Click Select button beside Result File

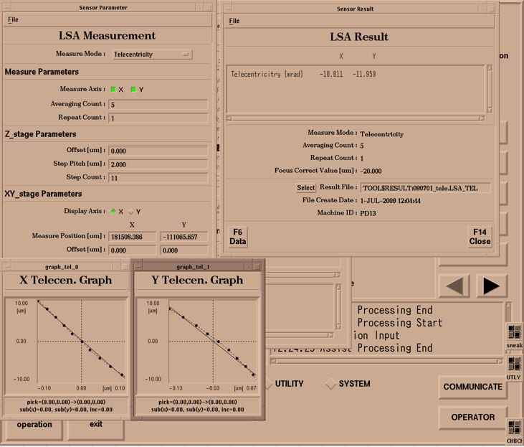(x=306, y=188)
